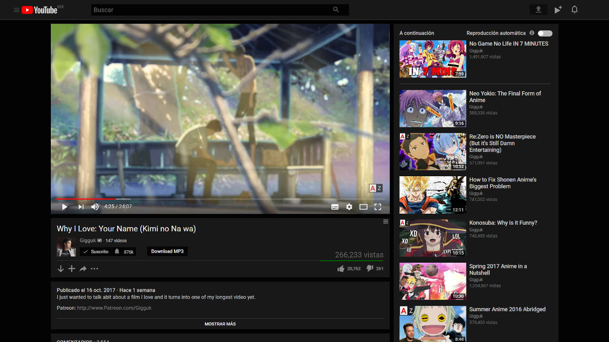The image size is (609, 342).
Task: Expand the description with MOSTRAR MÁS
Action: click(x=220, y=324)
